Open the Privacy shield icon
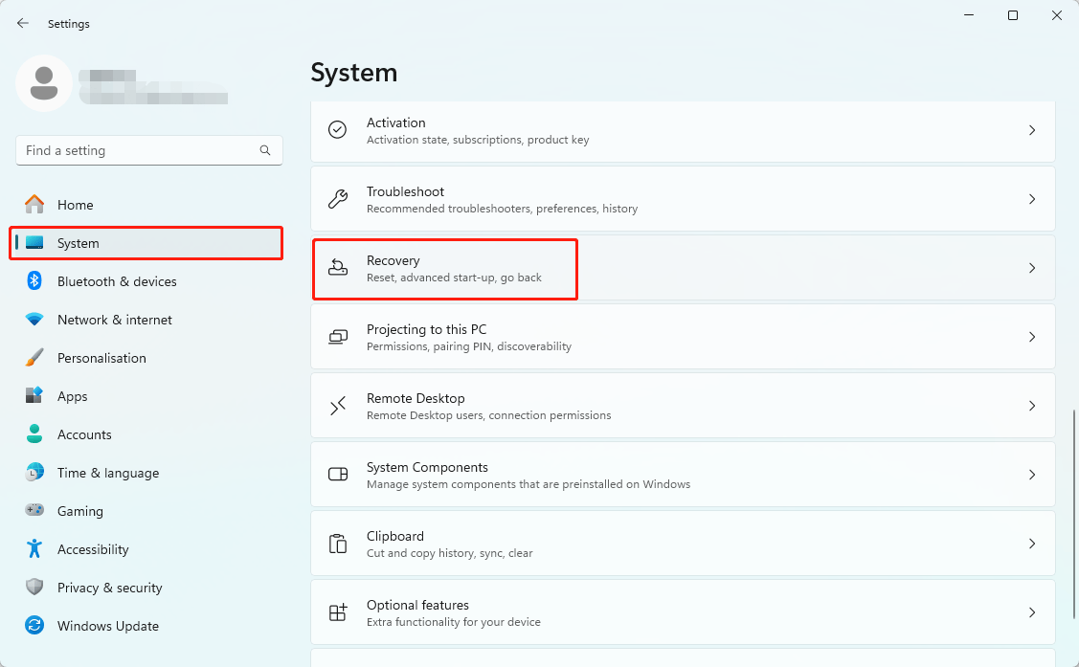Image resolution: width=1079 pixels, height=667 pixels. point(34,588)
